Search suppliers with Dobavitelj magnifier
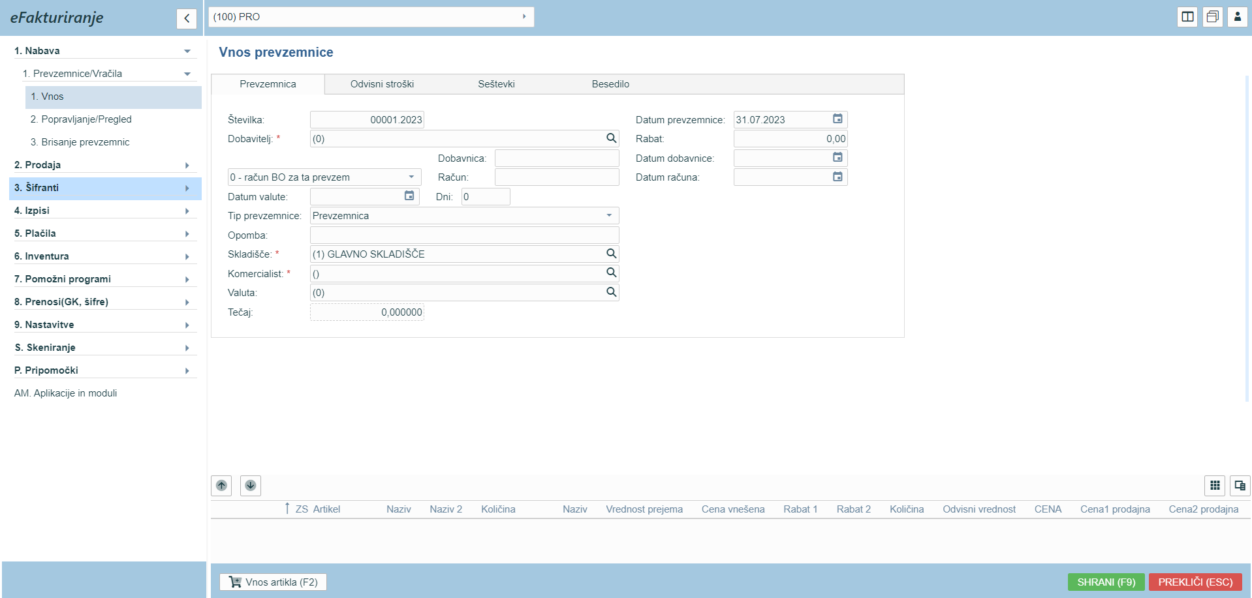The width and height of the screenshot is (1252, 598). click(611, 138)
